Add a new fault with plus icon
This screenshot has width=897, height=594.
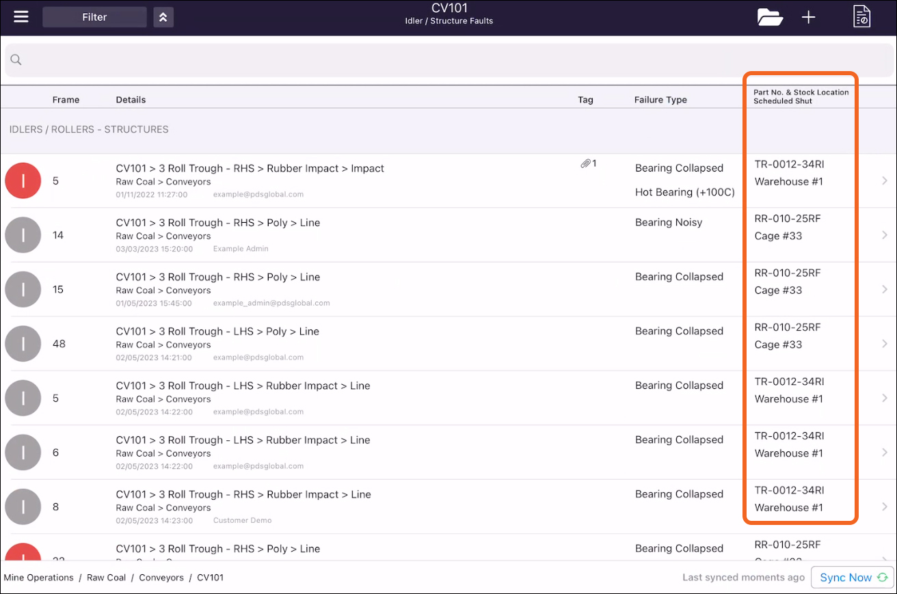point(808,17)
